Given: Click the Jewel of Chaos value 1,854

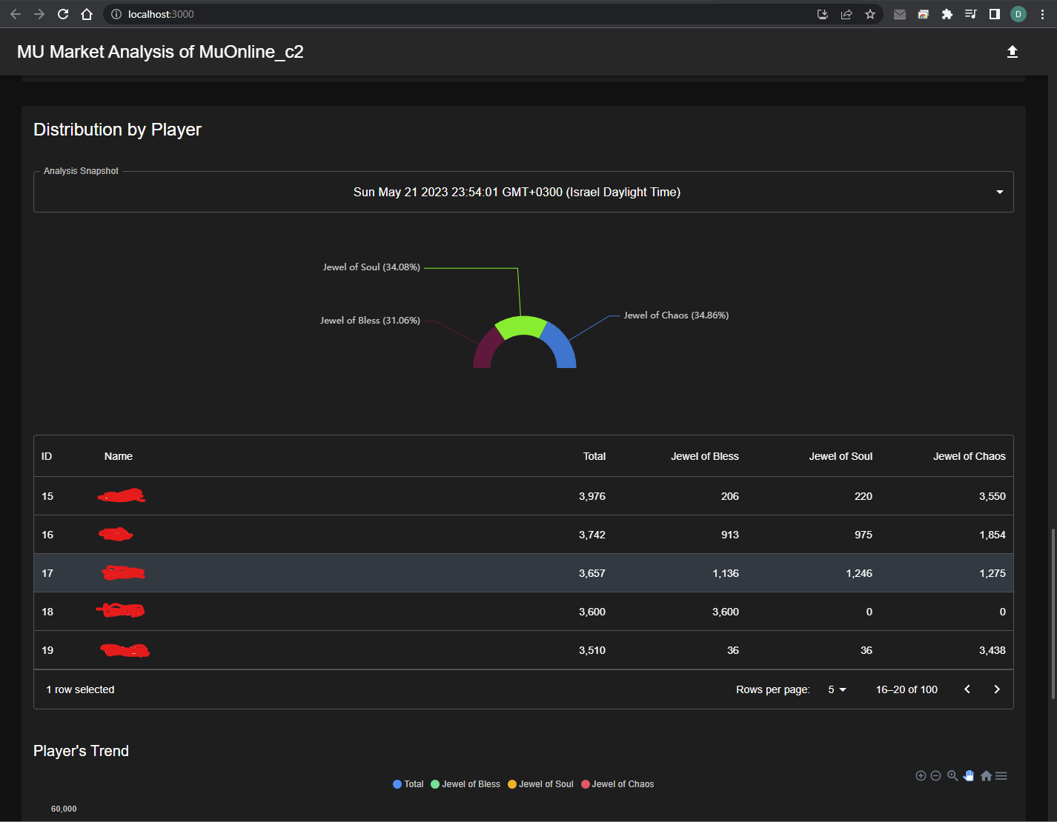Looking at the screenshot, I should (993, 535).
